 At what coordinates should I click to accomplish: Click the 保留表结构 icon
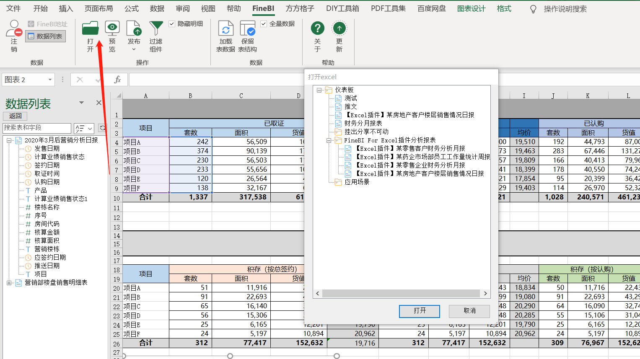(x=248, y=28)
